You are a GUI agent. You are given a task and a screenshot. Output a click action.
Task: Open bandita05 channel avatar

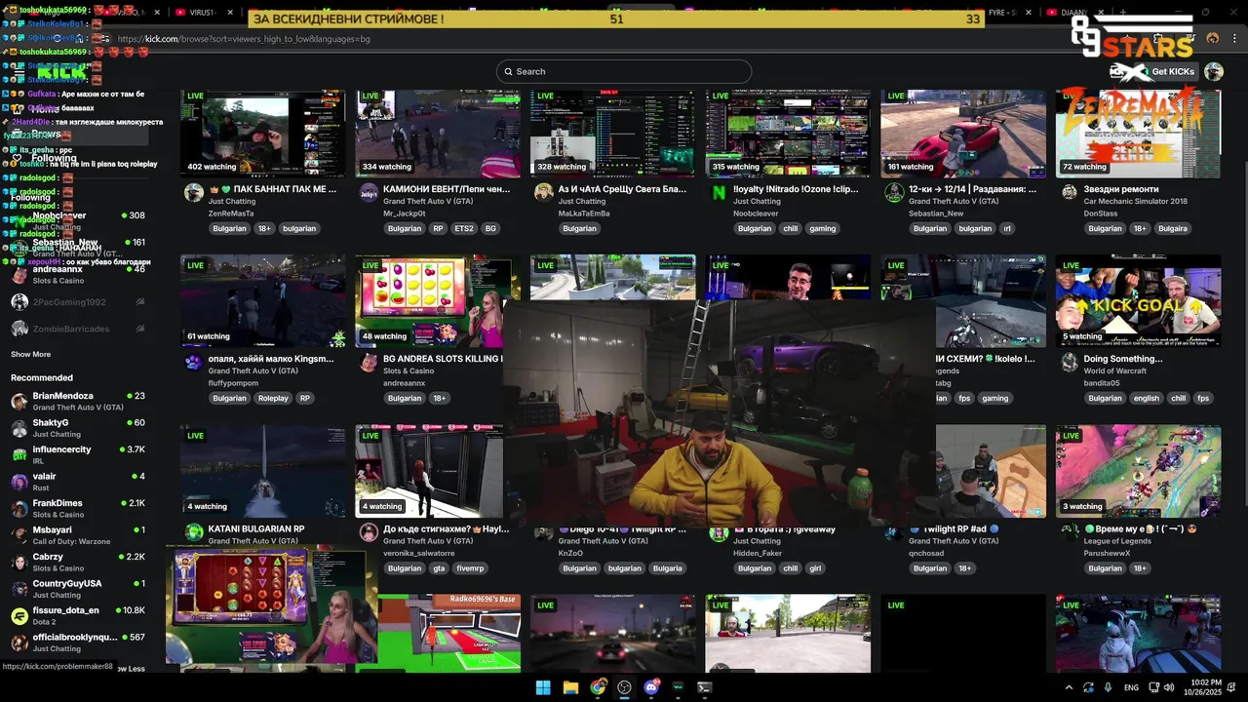[1070, 363]
